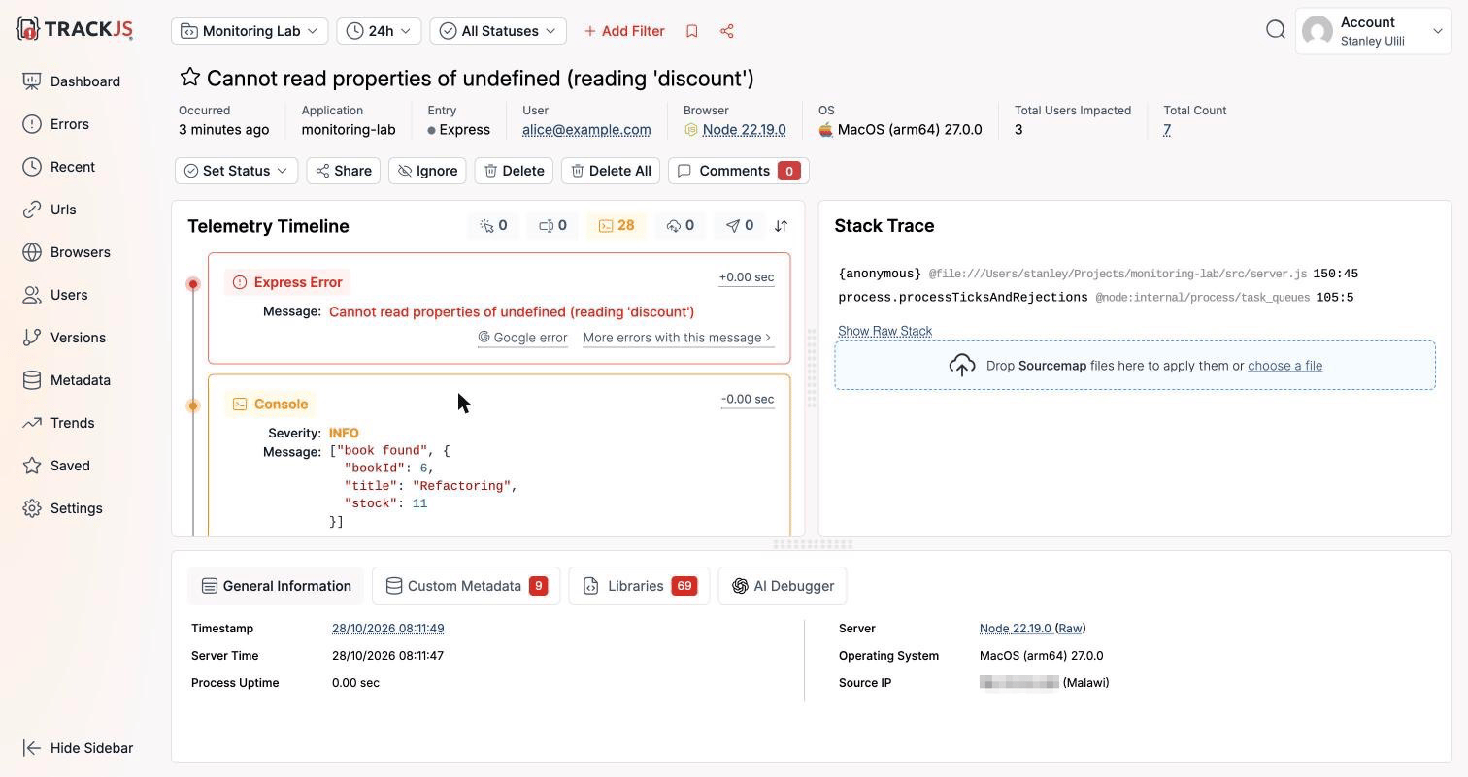Open Metadata in the sidebar
Screen dimensions: 1468x777
click(x=67, y=380)
